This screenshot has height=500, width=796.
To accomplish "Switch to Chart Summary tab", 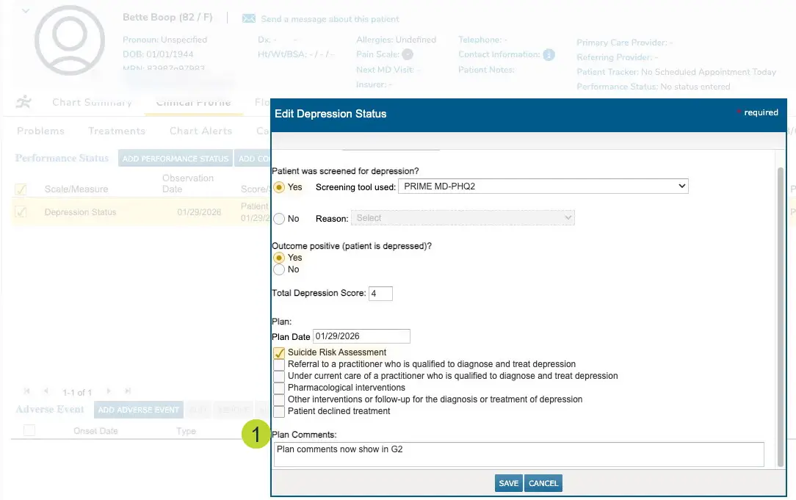I will click(x=92, y=103).
